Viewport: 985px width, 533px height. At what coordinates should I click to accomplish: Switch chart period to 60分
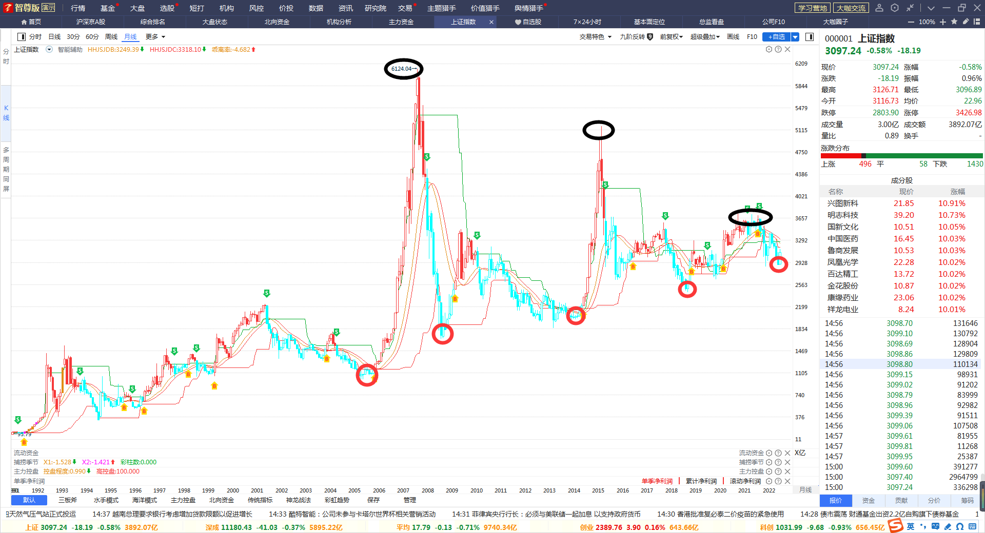click(92, 37)
